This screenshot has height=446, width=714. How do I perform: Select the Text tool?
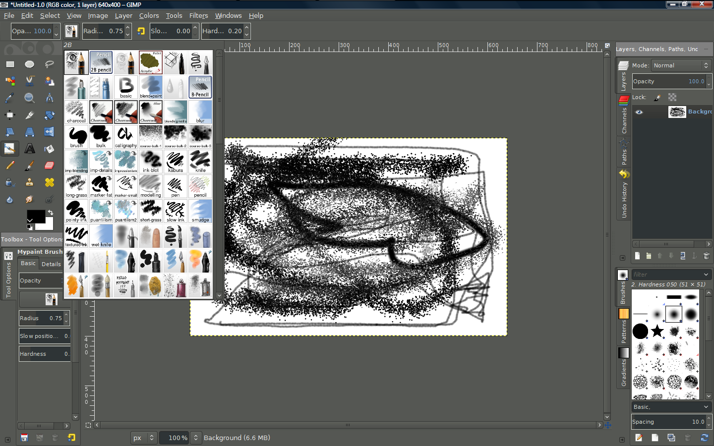pos(30,149)
